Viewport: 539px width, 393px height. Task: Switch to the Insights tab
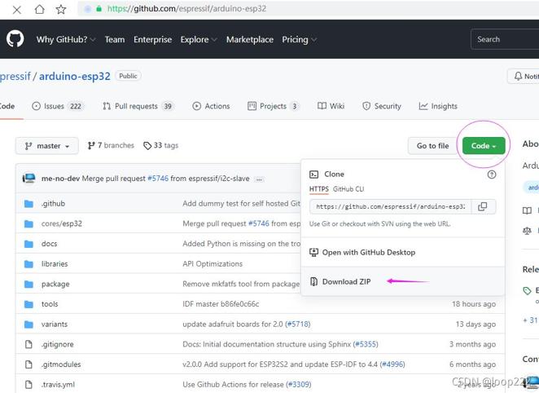438,106
